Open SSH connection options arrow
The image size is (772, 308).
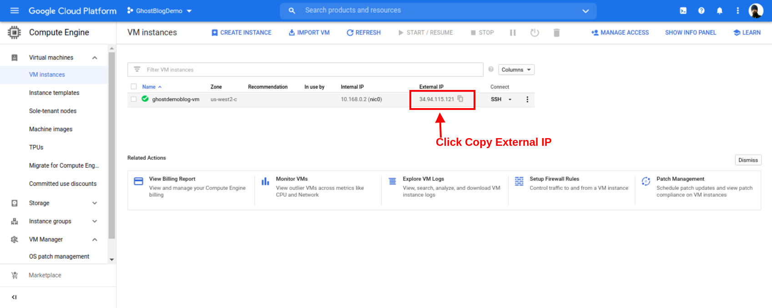[x=510, y=99]
